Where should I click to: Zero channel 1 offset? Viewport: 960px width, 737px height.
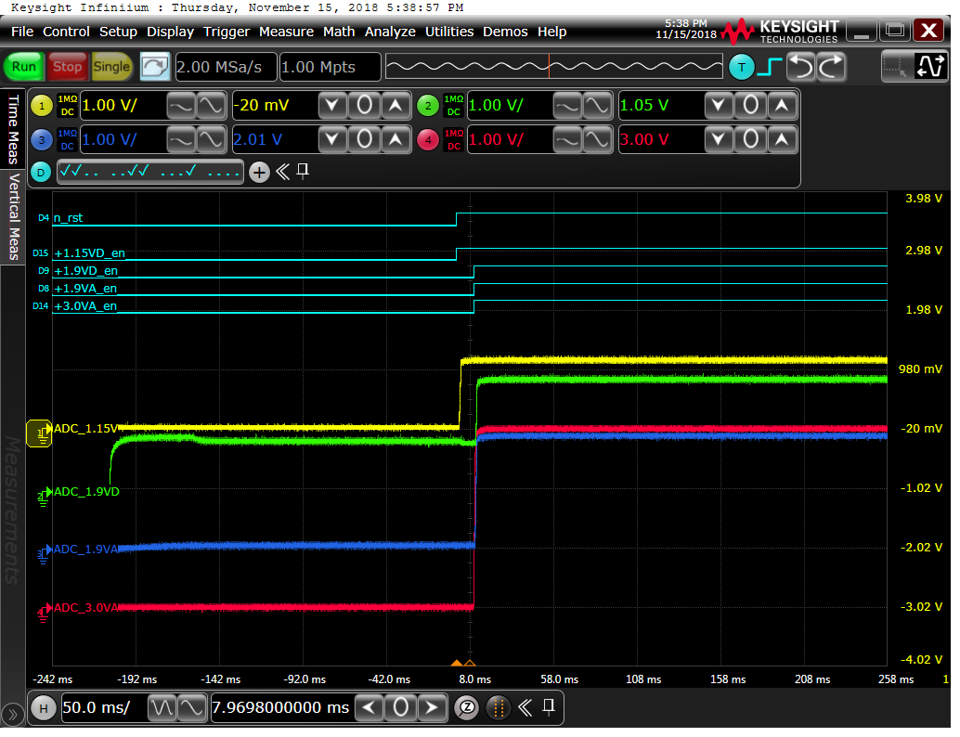(x=364, y=106)
